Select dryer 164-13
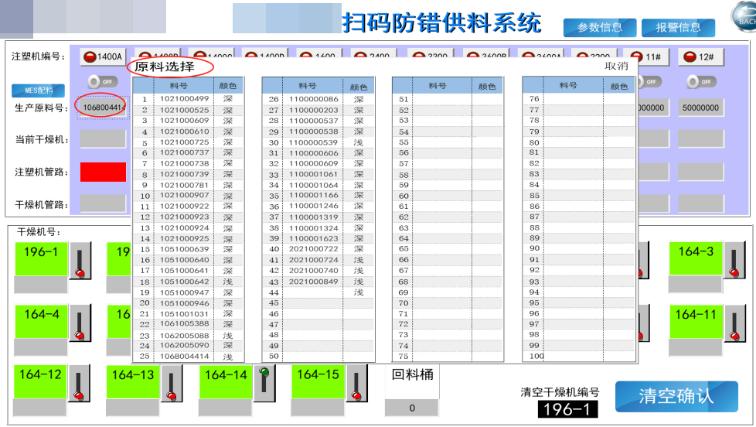 (x=133, y=381)
